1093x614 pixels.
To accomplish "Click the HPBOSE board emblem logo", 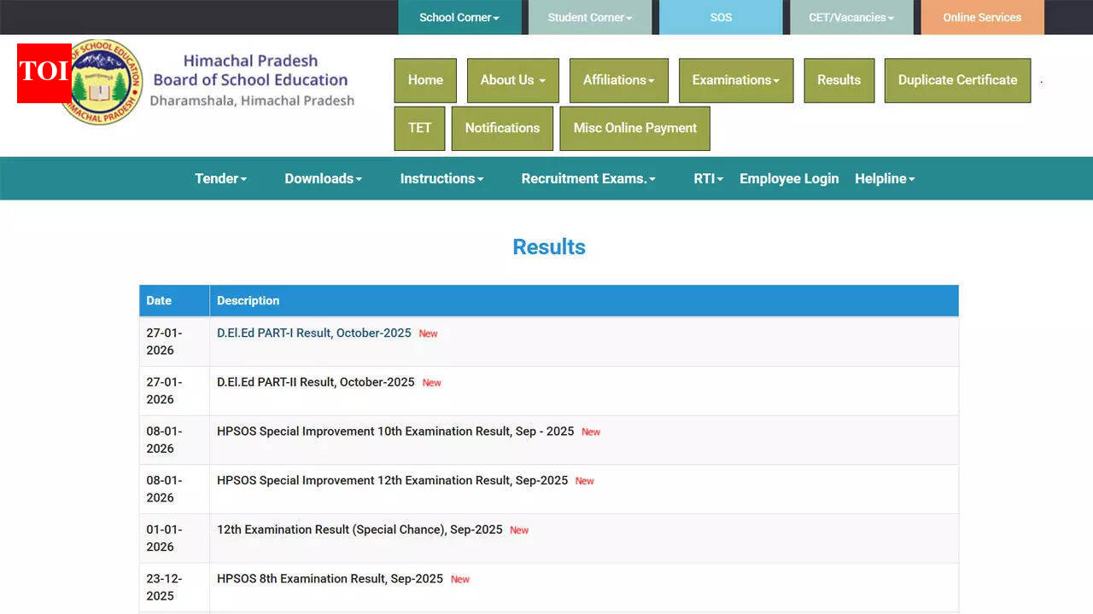I will tap(102, 82).
